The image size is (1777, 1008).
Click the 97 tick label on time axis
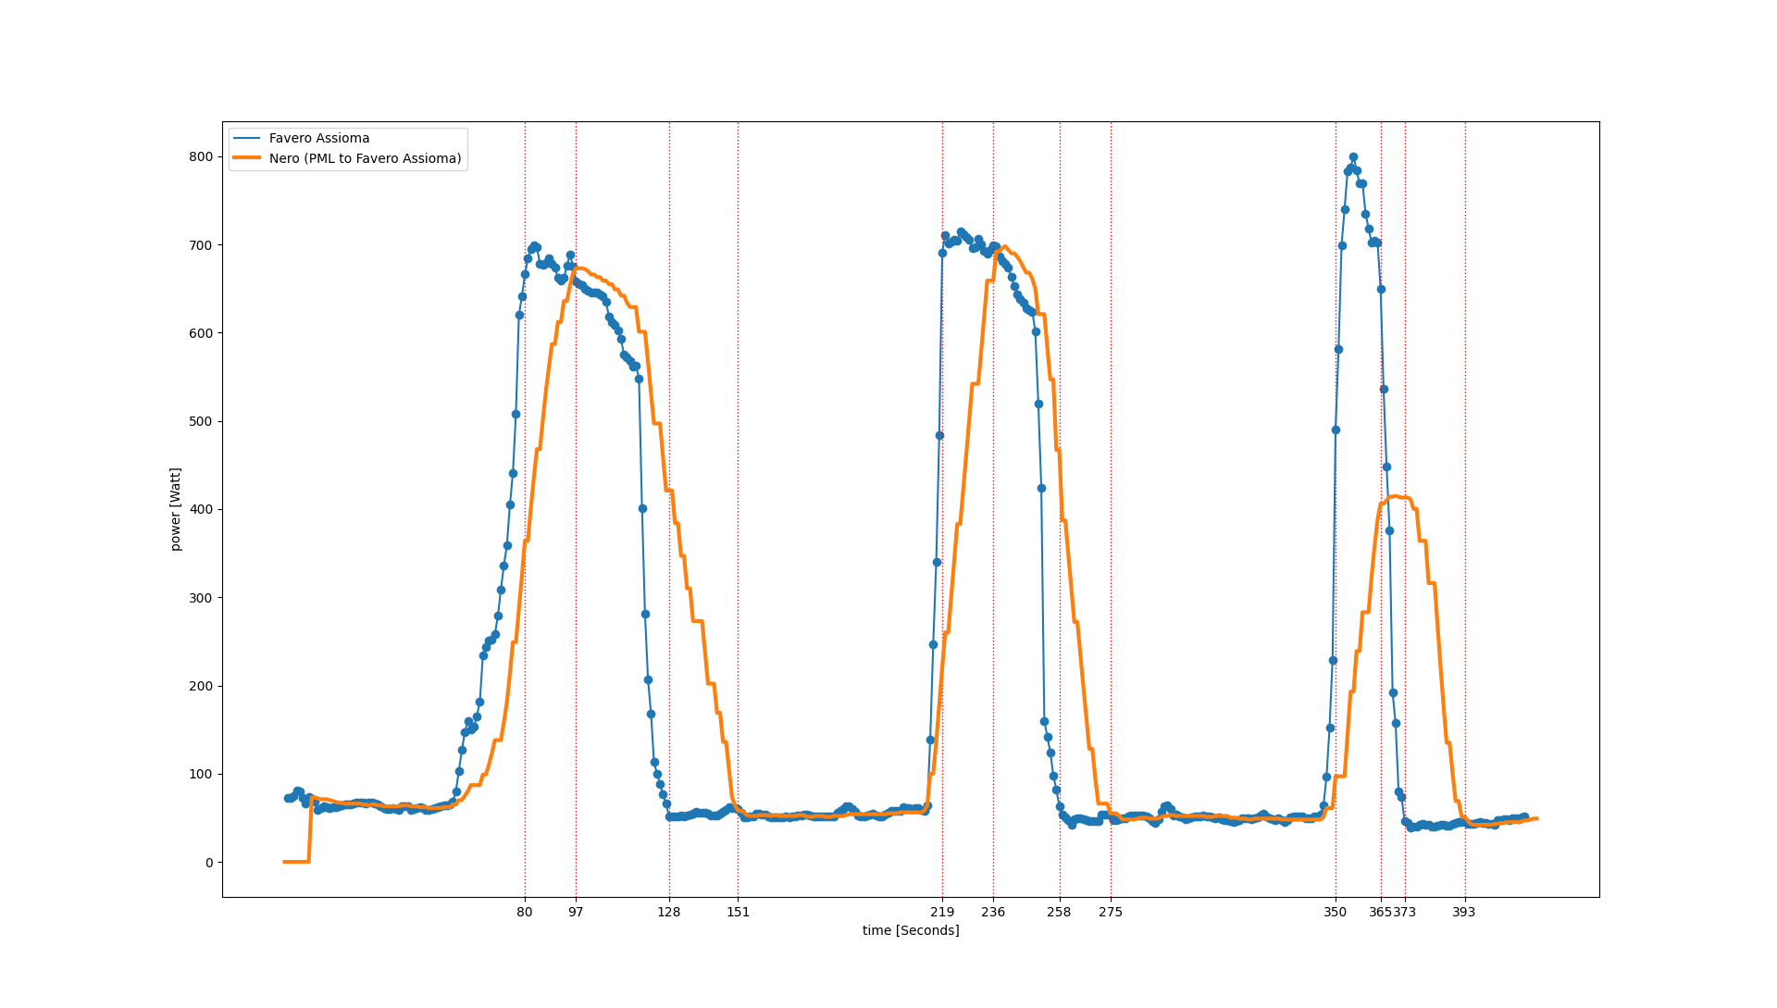tap(576, 913)
